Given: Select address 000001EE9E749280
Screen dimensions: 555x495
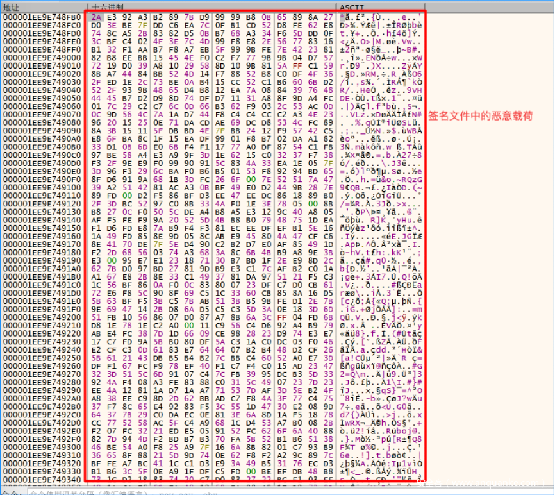Looking at the screenshot, I should (x=42, y=382).
